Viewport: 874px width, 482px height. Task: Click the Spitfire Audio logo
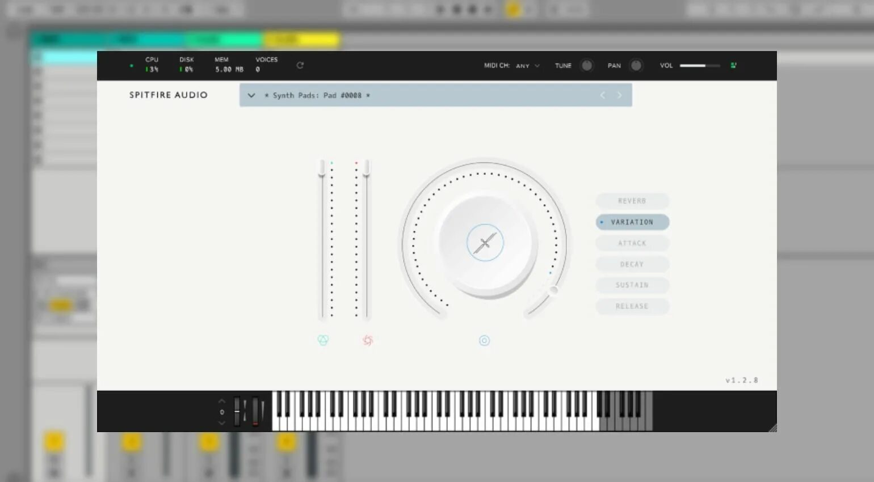pyautogui.click(x=168, y=95)
